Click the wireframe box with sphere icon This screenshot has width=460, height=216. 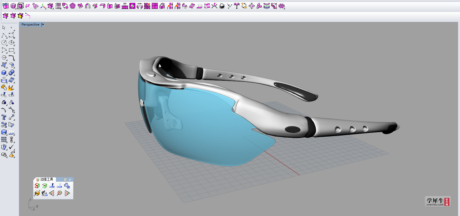21,6
